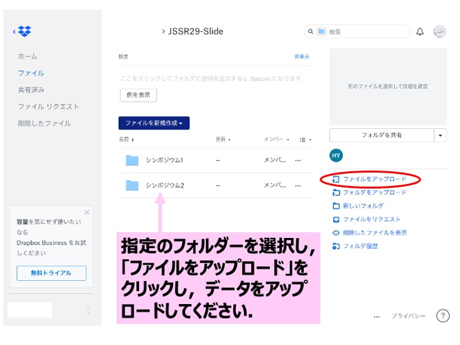Click the help question mark icon

(x=442, y=316)
